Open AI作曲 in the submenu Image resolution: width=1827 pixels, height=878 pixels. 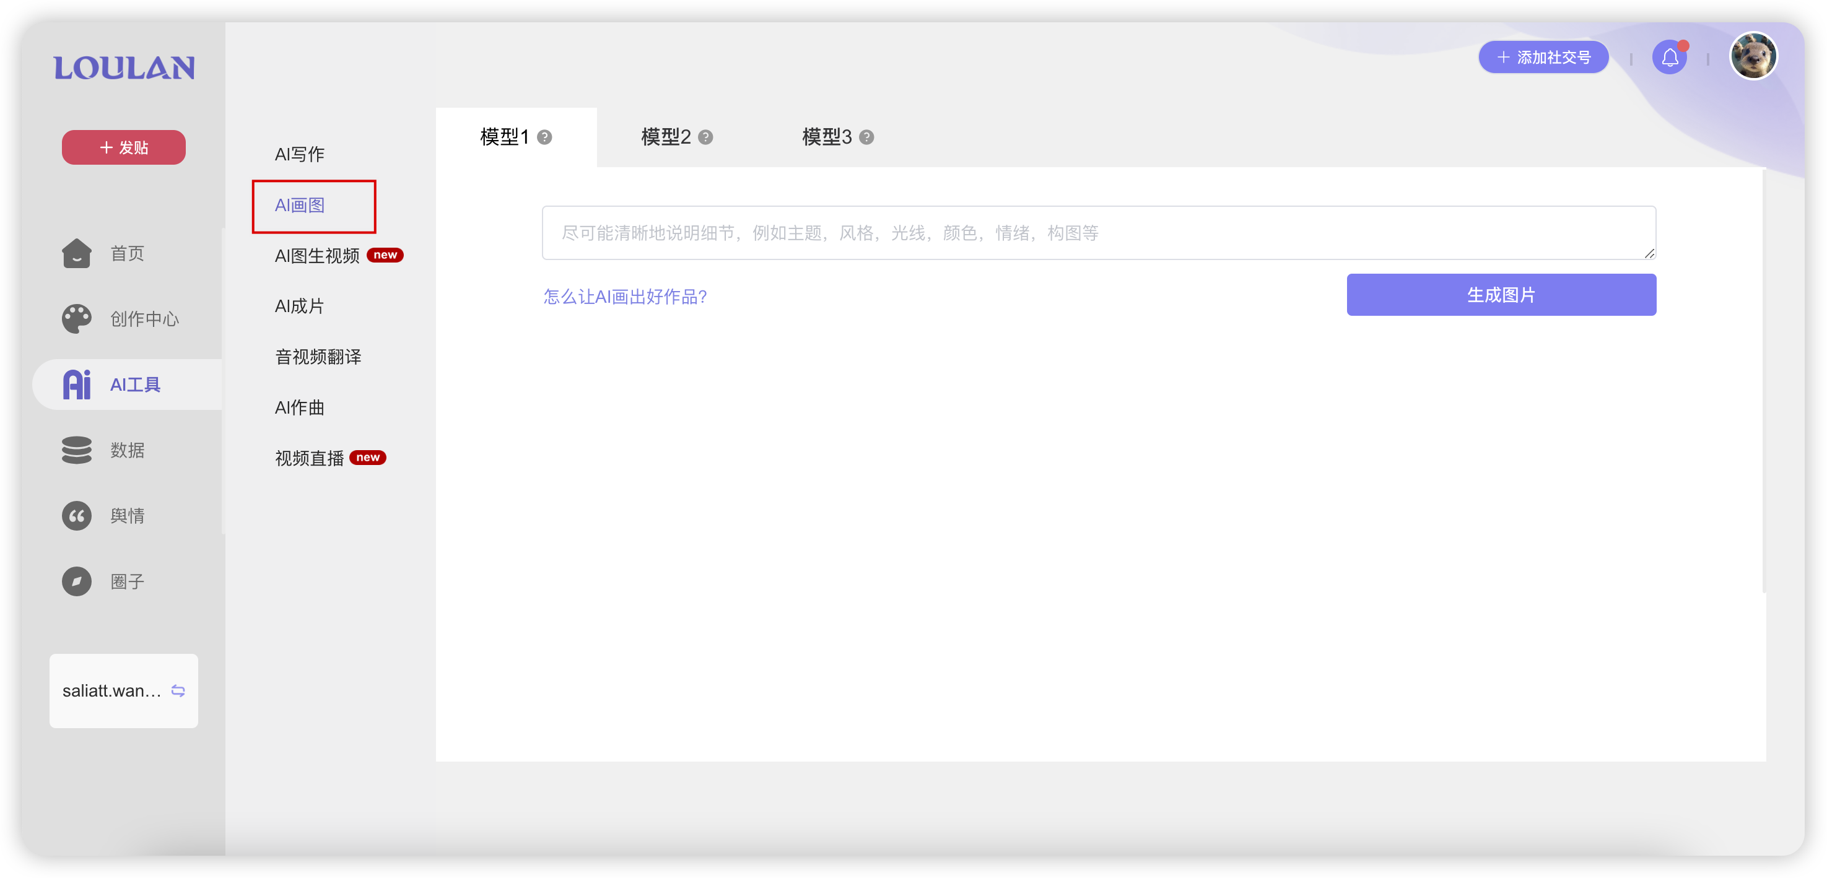tap(299, 407)
